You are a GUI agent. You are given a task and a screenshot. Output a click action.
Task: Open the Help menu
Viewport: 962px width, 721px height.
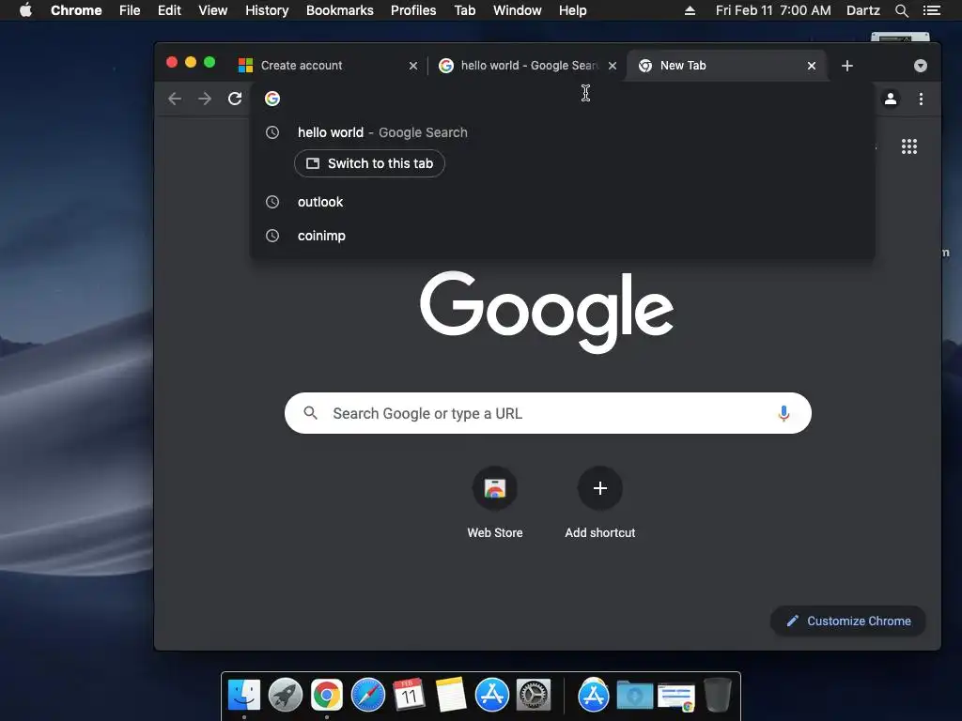coord(572,10)
